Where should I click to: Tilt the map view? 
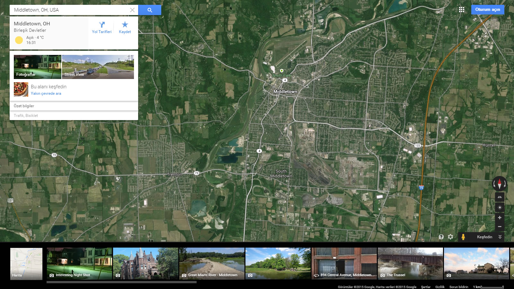[499, 197]
